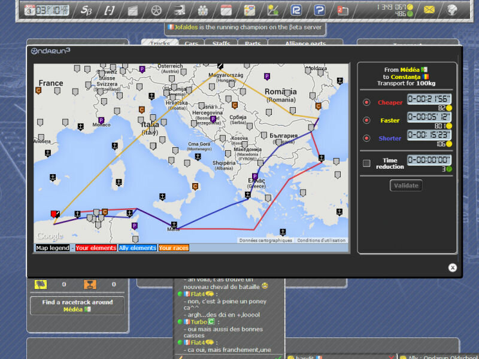Open the Map legend dropdown
Image resolution: width=479 pixels, height=359 pixels.
click(x=53, y=247)
